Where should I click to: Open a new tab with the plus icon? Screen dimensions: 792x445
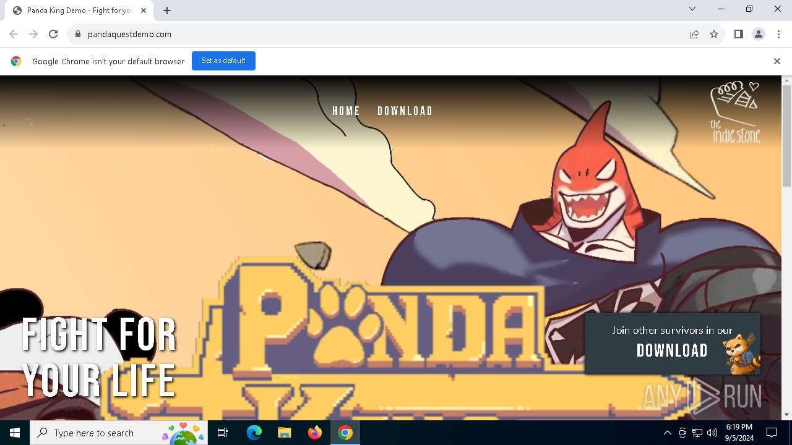(x=167, y=11)
